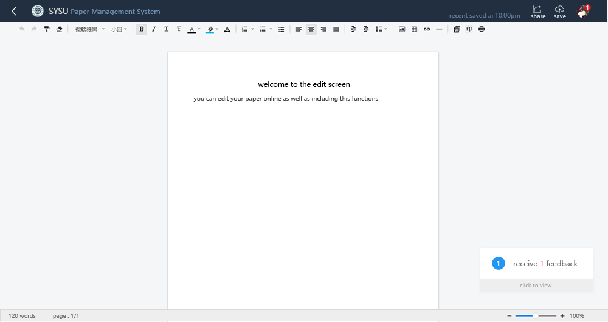The width and height of the screenshot is (608, 322).
Task: Zoom out with the minus button
Action: [x=510, y=316]
